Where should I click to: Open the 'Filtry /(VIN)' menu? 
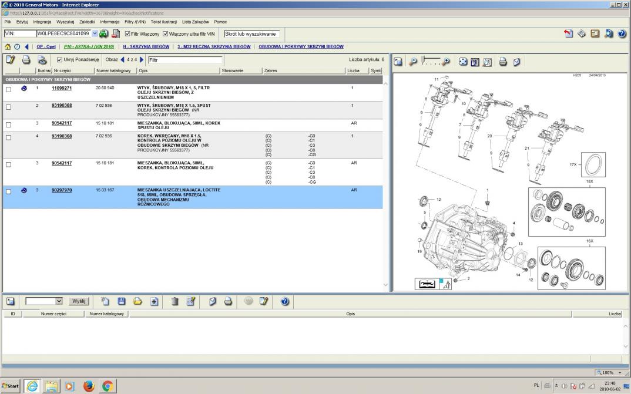[135, 22]
